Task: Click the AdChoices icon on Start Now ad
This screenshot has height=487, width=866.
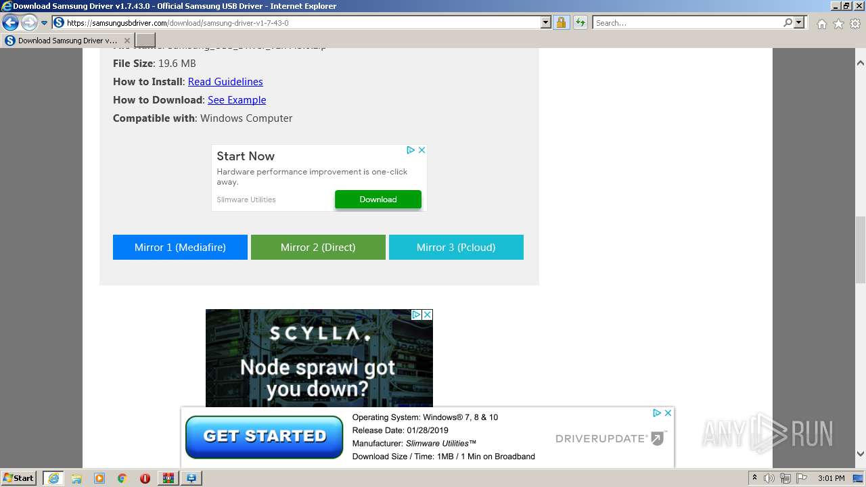Action: 410,150
